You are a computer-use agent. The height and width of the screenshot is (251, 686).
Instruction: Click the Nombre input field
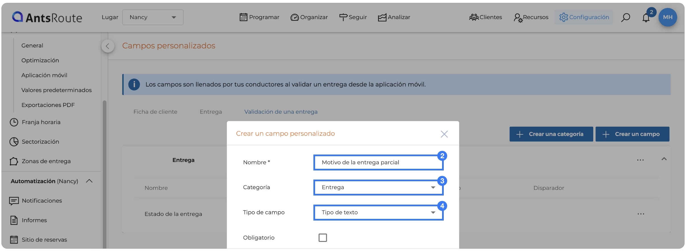pyautogui.click(x=378, y=162)
